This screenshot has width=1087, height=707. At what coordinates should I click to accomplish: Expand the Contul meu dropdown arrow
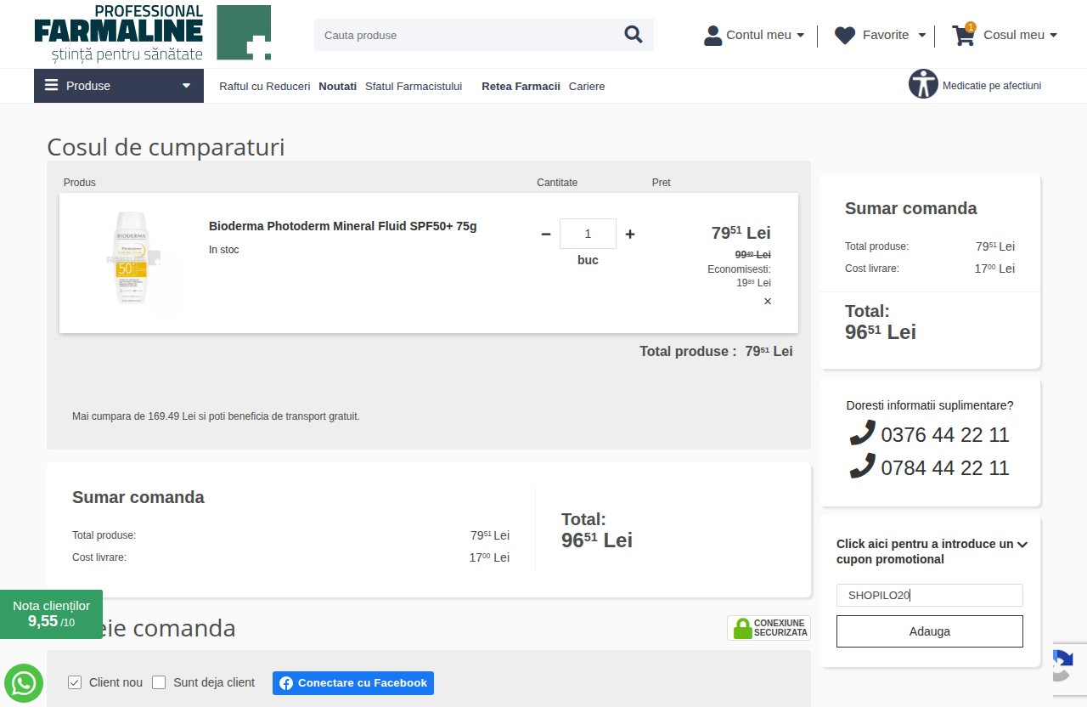point(801,36)
